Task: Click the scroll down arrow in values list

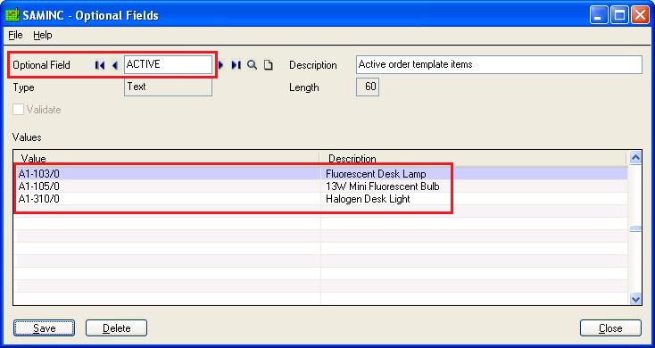Action: 635,299
